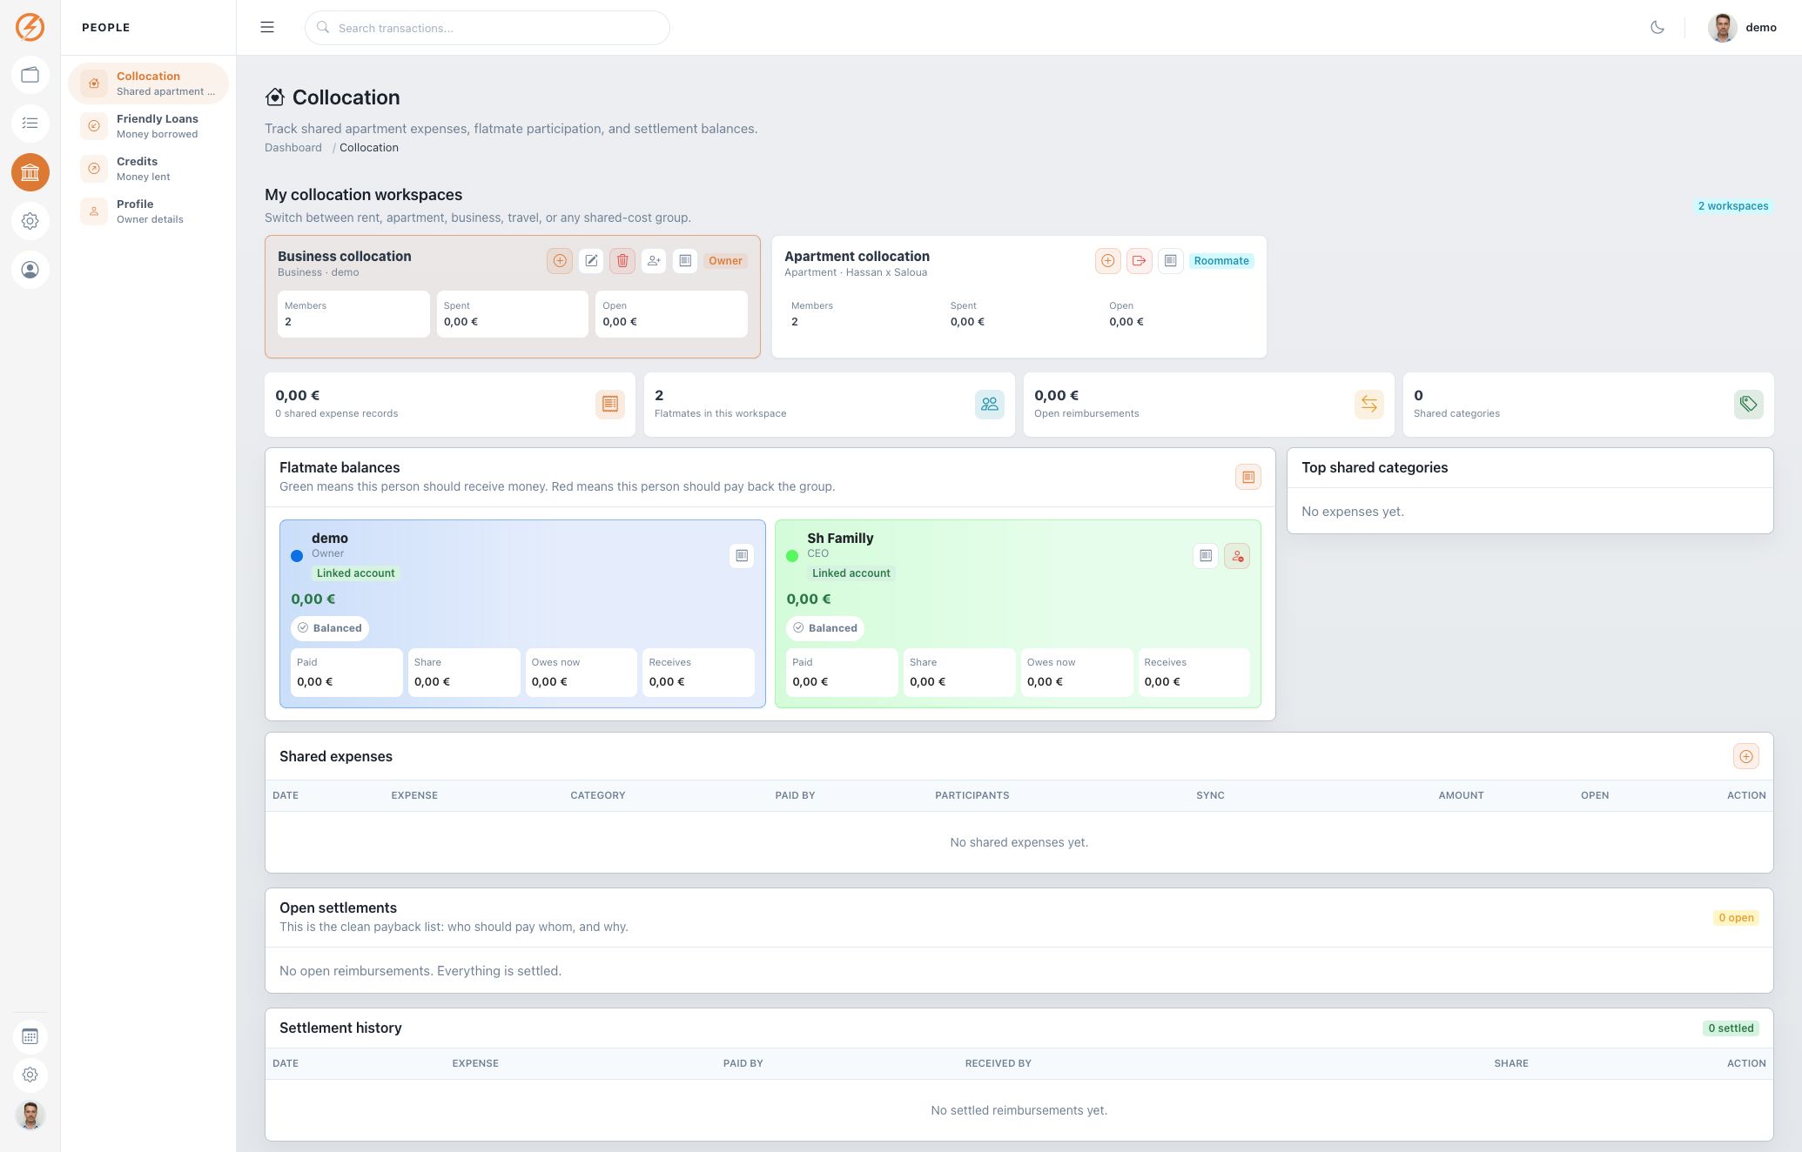Open the Business collocation report icon

(x=685, y=260)
